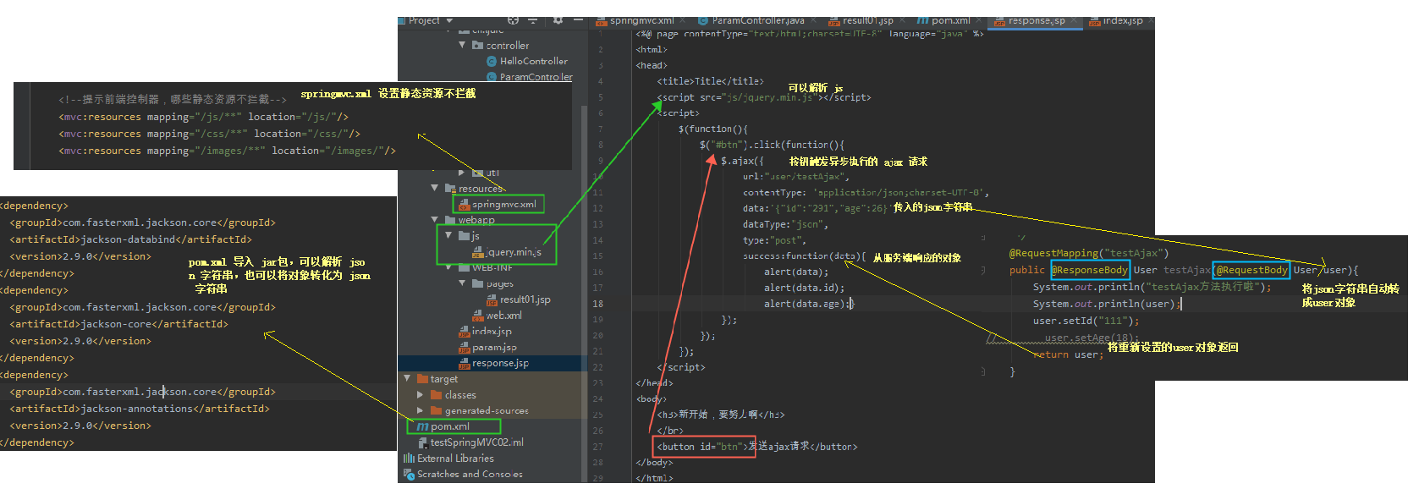
Task: Click the result01.jsp file icon in tree
Action: click(x=492, y=299)
